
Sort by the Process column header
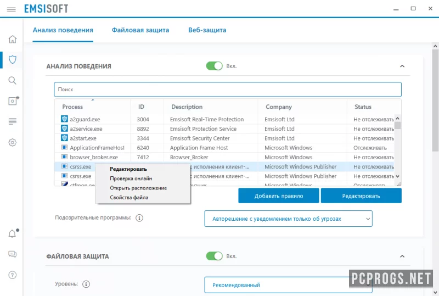click(72, 107)
